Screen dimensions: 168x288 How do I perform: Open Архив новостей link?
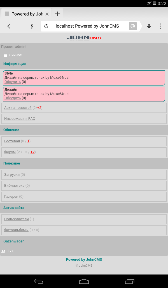pos(18,108)
